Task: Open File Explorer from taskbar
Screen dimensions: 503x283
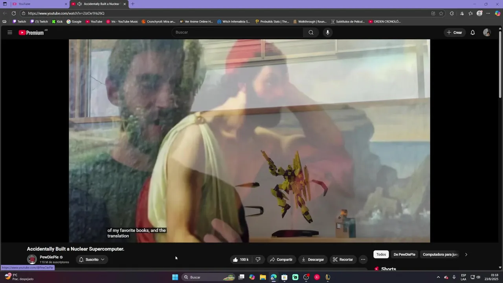Action: pyautogui.click(x=263, y=277)
